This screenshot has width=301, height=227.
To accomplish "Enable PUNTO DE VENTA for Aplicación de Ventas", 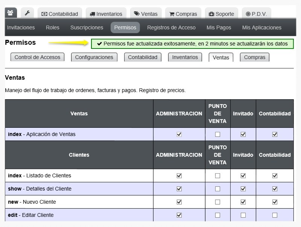I will coord(217,134).
